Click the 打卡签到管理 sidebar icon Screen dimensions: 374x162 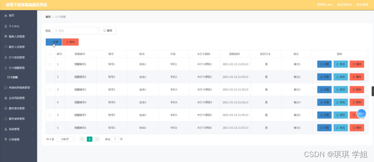point(6,57)
